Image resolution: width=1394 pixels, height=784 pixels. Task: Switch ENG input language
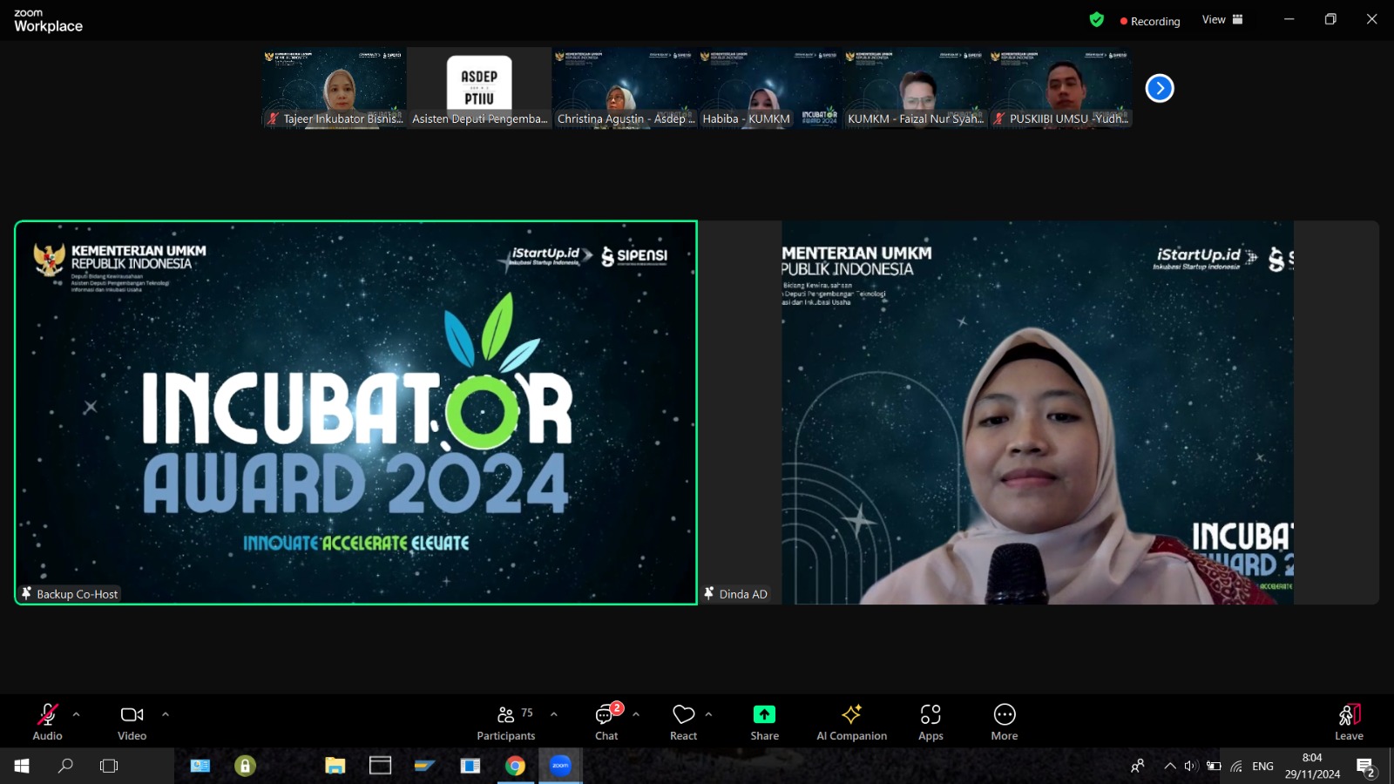(x=1262, y=766)
